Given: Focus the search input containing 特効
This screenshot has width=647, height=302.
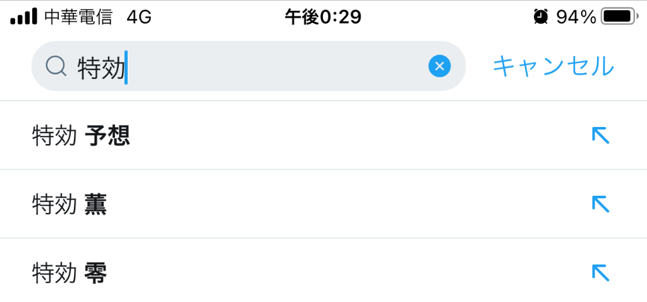Looking at the screenshot, I should click(x=248, y=66).
